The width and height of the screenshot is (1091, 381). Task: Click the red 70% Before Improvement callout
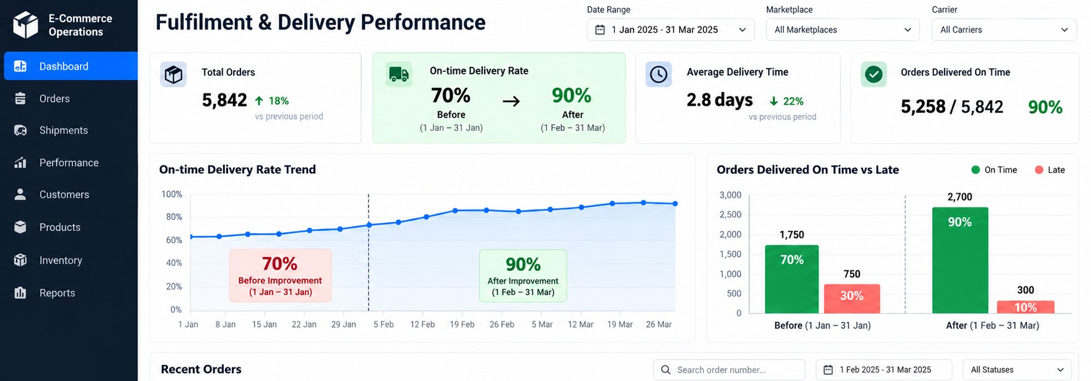(x=280, y=275)
